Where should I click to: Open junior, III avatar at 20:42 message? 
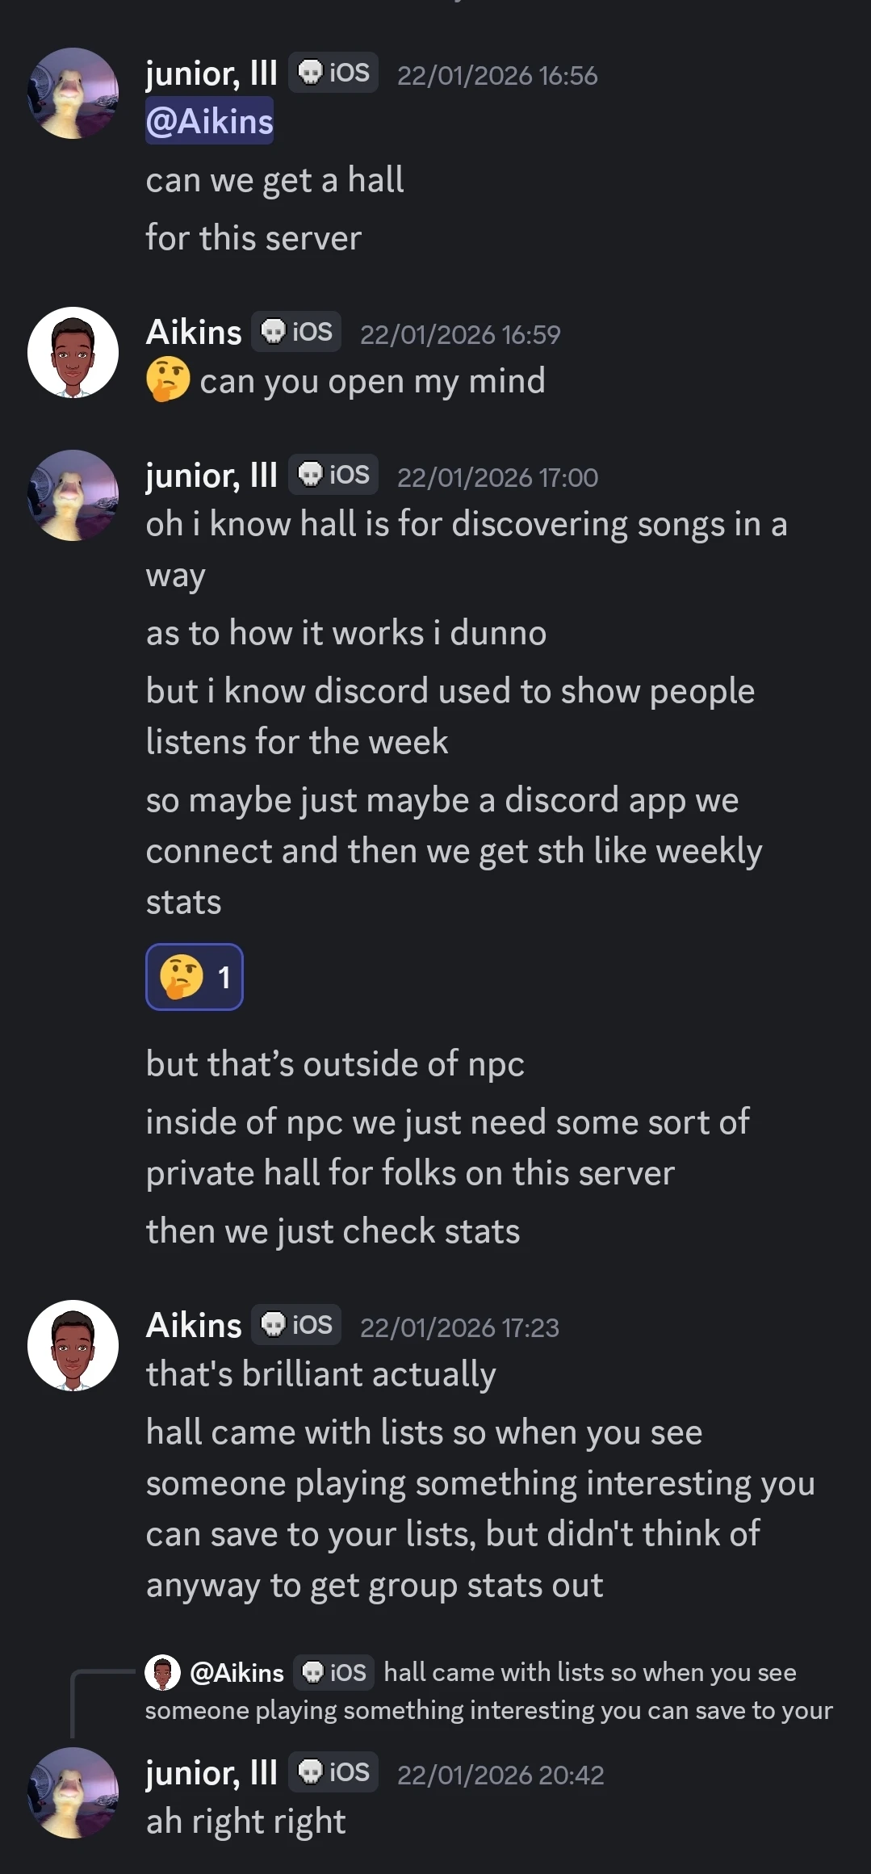73,1792
